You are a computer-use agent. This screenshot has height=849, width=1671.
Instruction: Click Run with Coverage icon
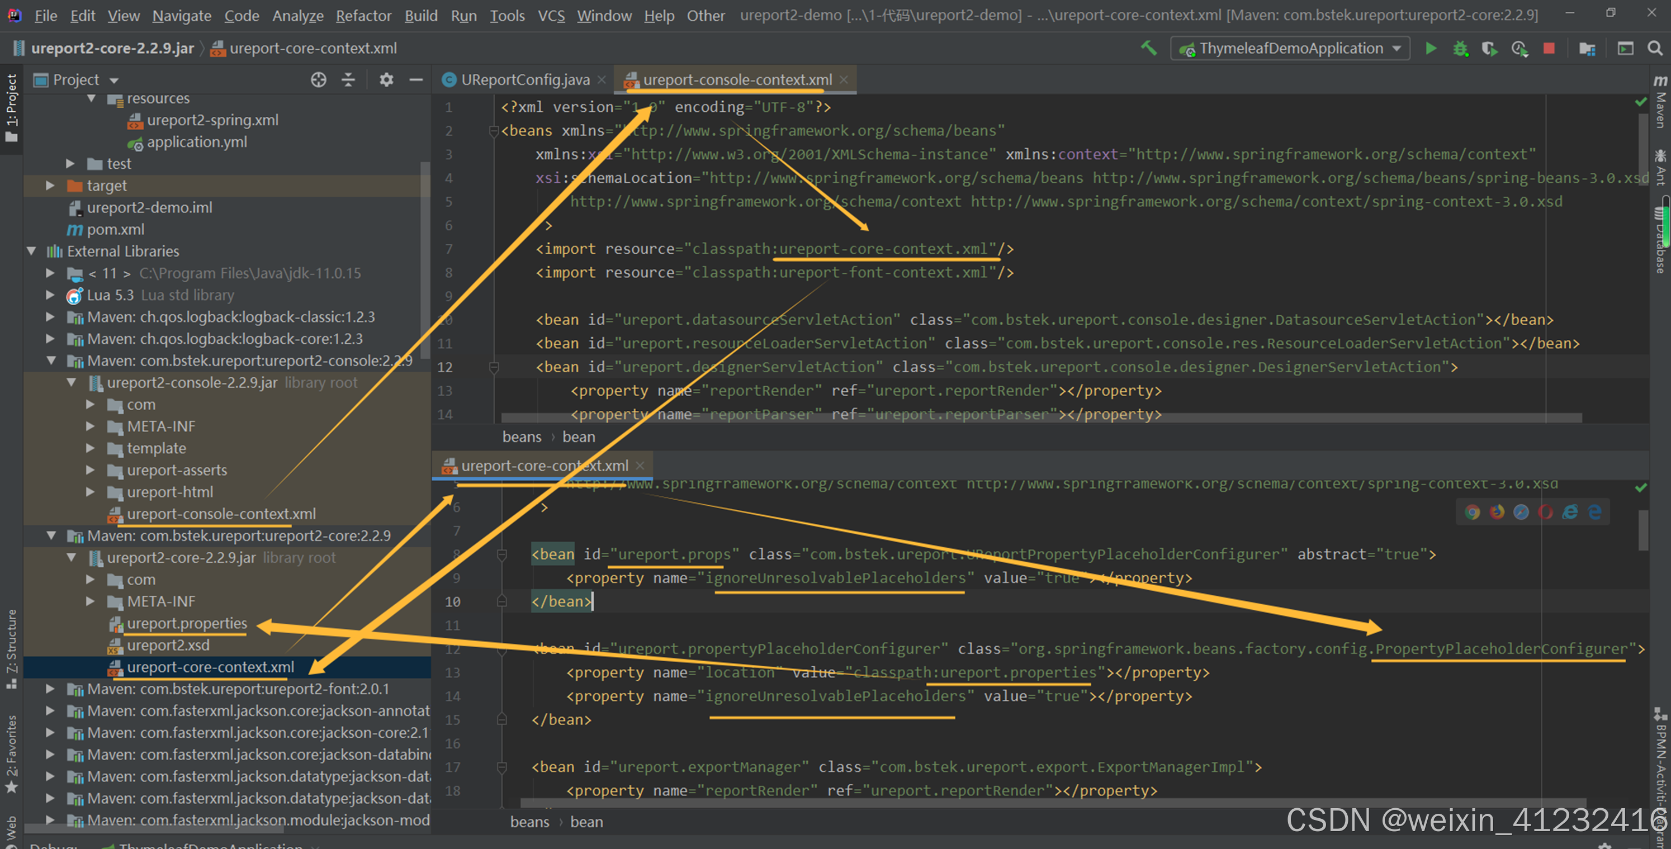[1489, 49]
